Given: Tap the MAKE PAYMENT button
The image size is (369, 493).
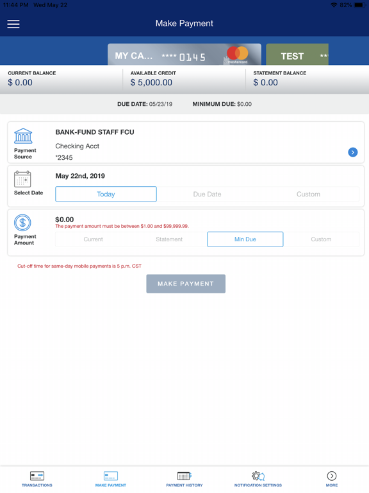Looking at the screenshot, I should [x=186, y=284].
